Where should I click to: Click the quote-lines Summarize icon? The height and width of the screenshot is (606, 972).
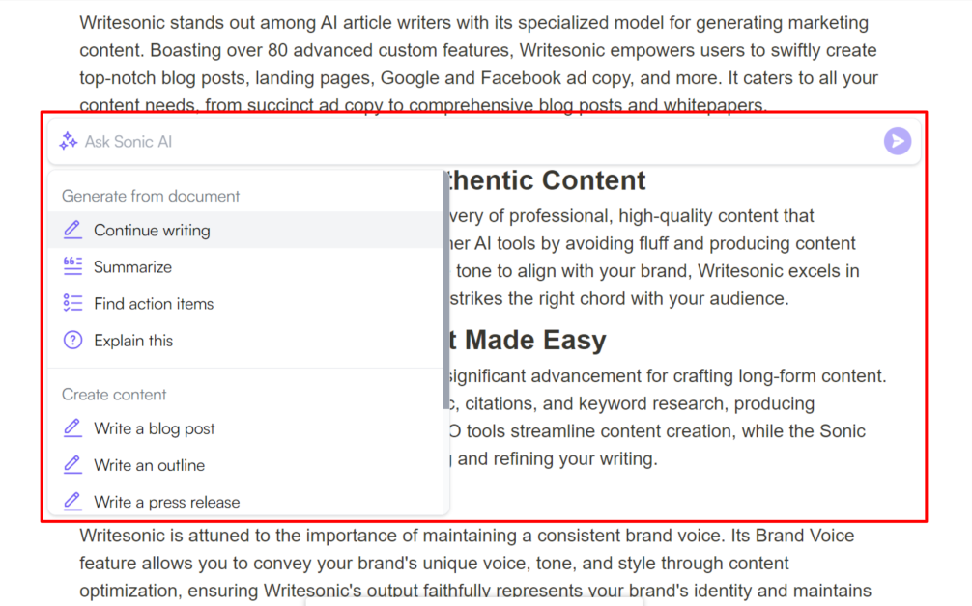point(72,266)
